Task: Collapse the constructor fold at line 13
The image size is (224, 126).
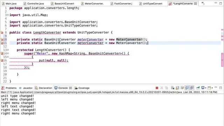Action: click(x=8, y=50)
